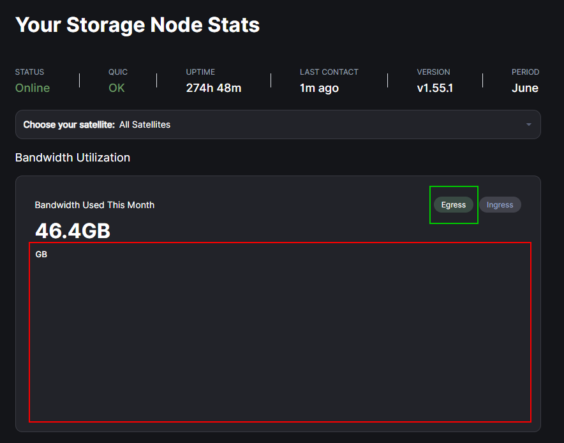This screenshot has width=564, height=443.
Task: Select the All Satellites value text
Action: (145, 124)
